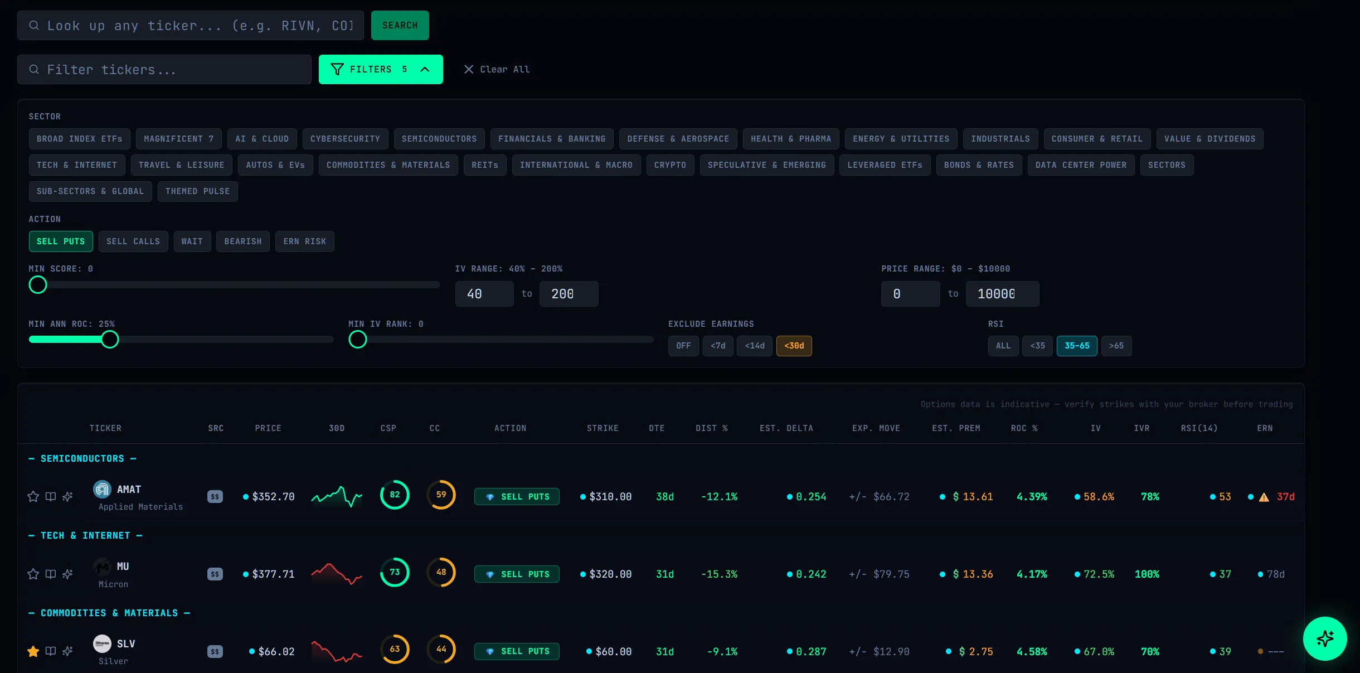
Task: Click the MIN IV RANK slider handle
Action: click(x=358, y=340)
